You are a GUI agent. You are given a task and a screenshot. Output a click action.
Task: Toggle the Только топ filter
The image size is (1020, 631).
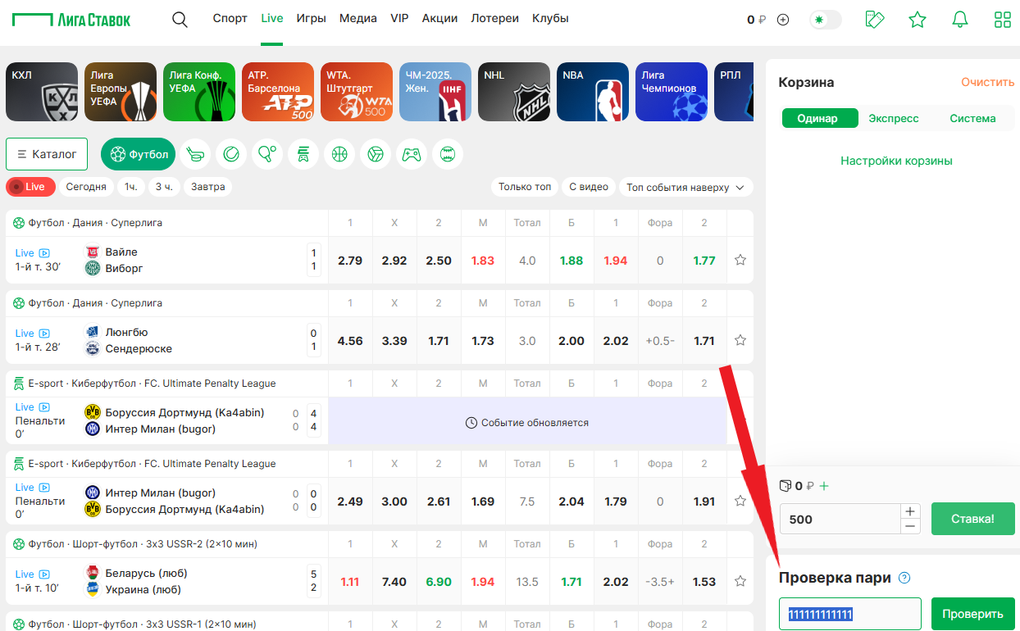click(x=525, y=187)
